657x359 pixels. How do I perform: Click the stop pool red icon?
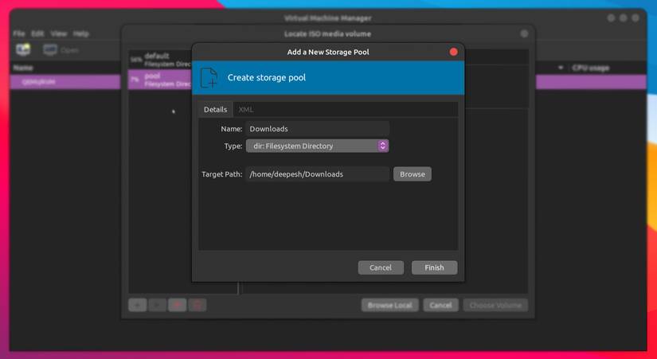pyautogui.click(x=178, y=305)
